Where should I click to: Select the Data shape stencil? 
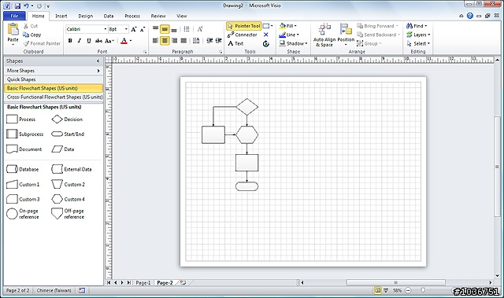[x=63, y=149]
